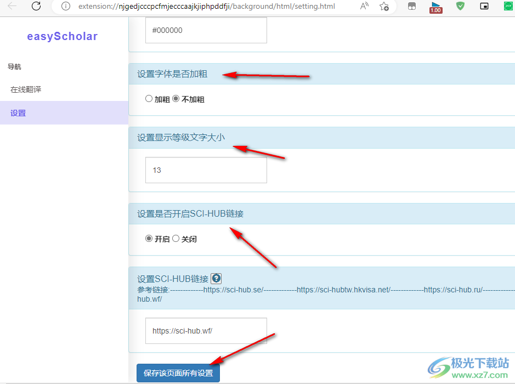
Task: Click the #000000 color input field
Action: (206, 30)
